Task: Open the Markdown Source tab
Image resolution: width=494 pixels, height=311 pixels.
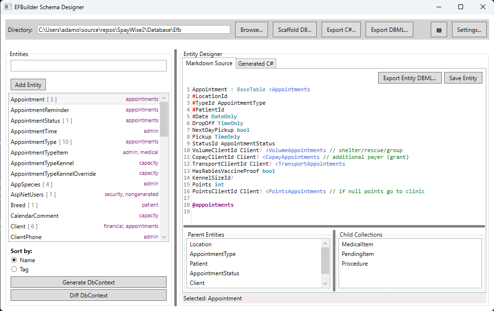Action: (x=209, y=63)
